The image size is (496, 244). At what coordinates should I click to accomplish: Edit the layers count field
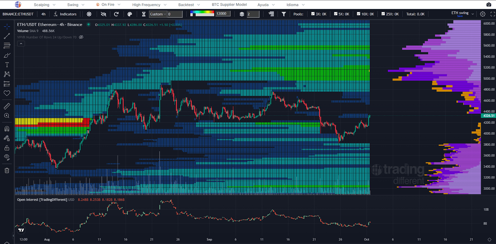(253, 14)
